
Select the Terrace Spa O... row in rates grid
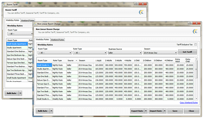pos(115,84)
